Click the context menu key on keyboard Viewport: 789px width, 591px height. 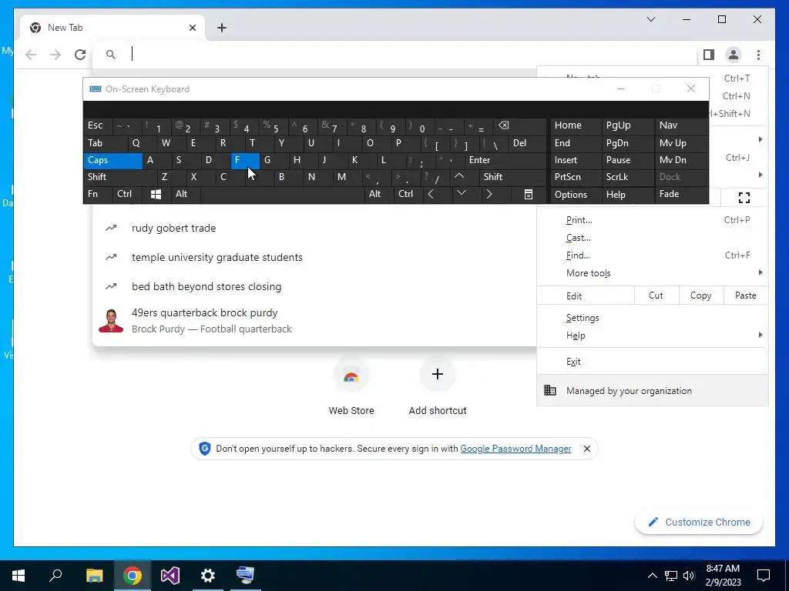[x=529, y=194]
